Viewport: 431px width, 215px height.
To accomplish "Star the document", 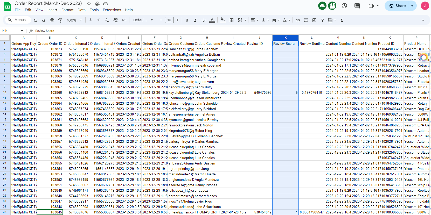I will [89, 4].
